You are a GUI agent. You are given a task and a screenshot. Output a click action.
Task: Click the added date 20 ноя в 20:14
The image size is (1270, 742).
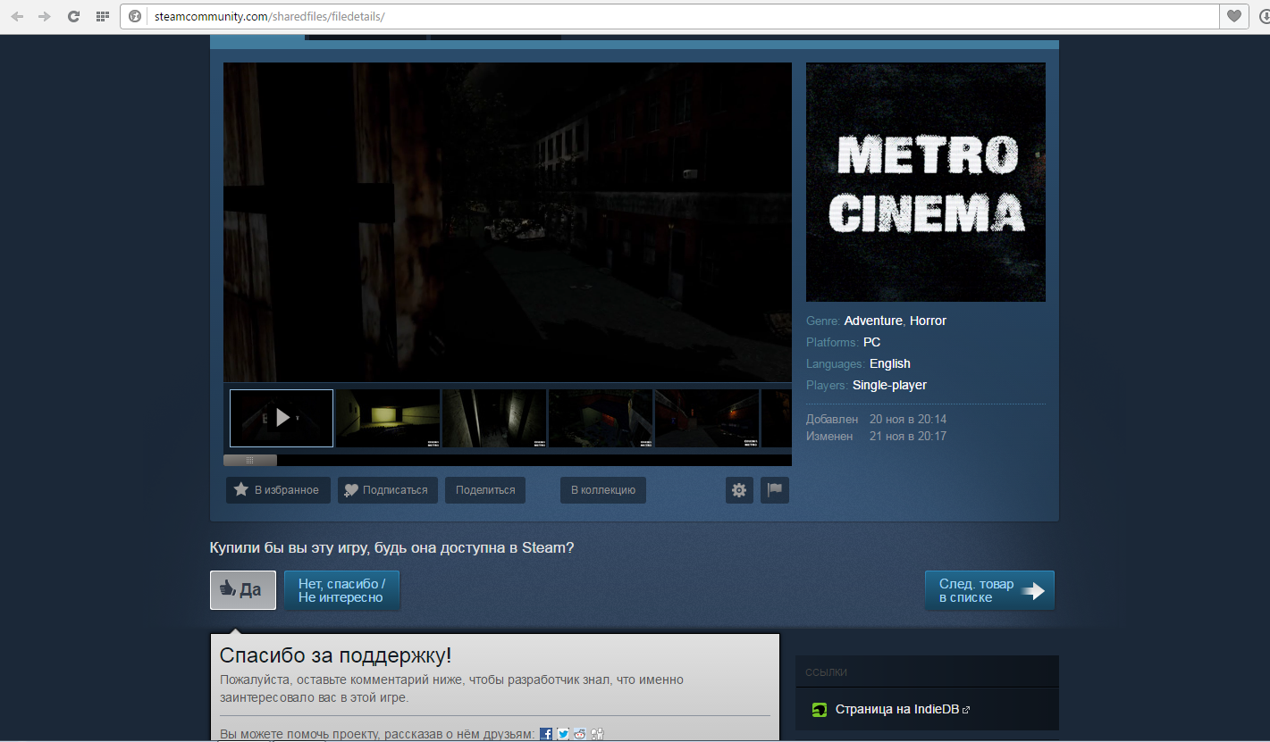point(908,419)
